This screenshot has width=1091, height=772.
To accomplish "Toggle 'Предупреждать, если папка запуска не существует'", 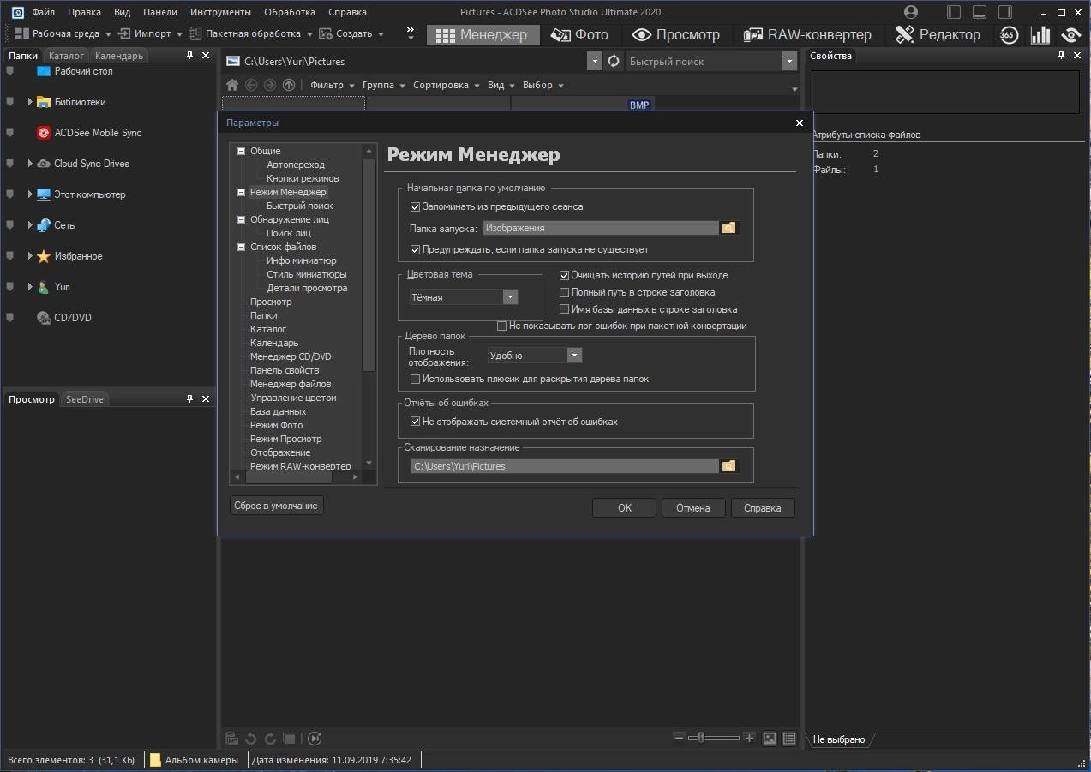I will pyautogui.click(x=415, y=249).
